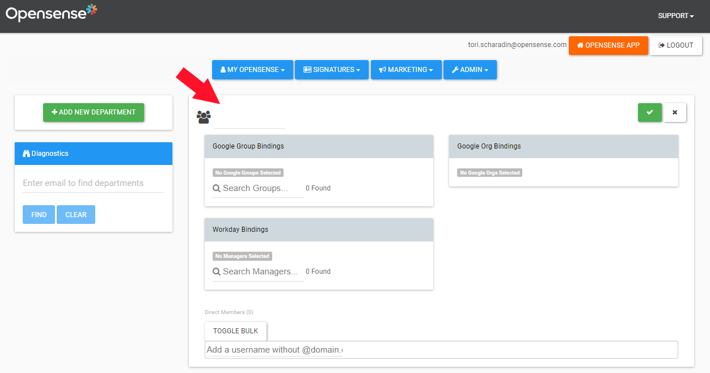Image resolution: width=710 pixels, height=373 pixels.
Task: Click the Direct Members (0) label
Action: pos(229,312)
